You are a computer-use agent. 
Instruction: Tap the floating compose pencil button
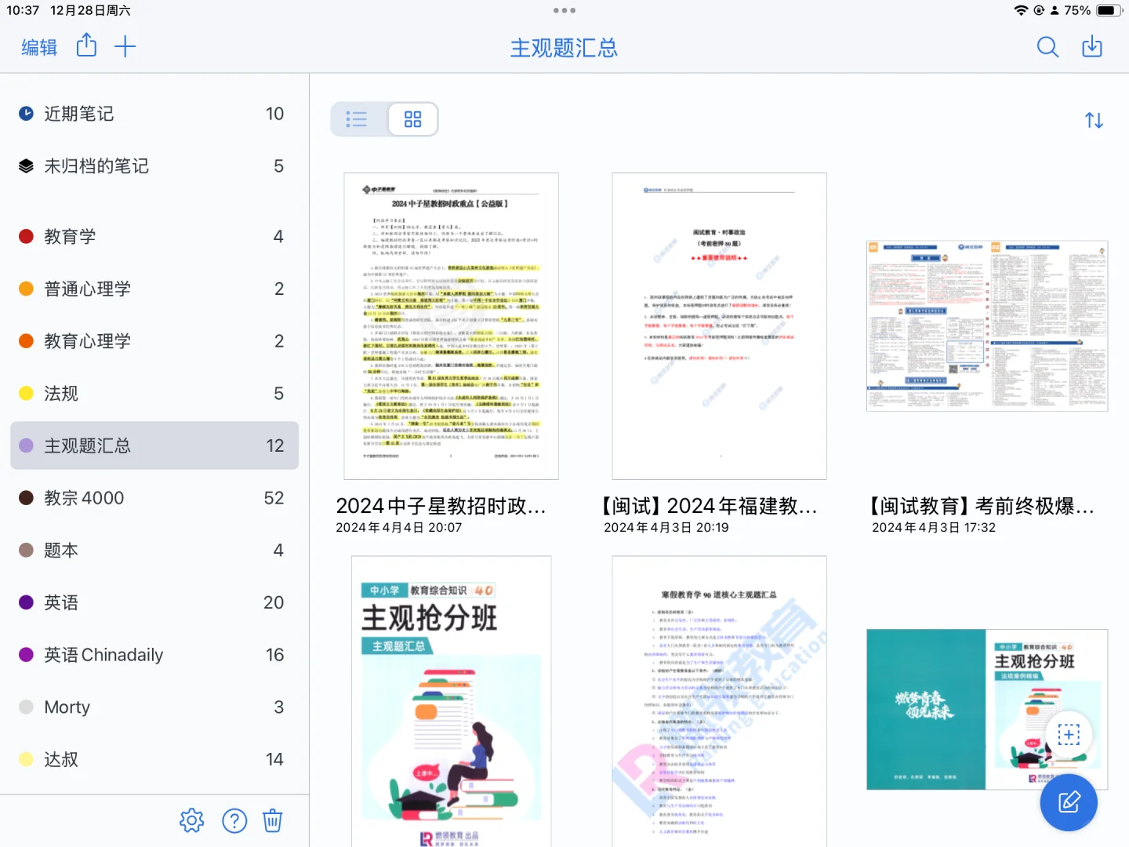click(x=1068, y=802)
